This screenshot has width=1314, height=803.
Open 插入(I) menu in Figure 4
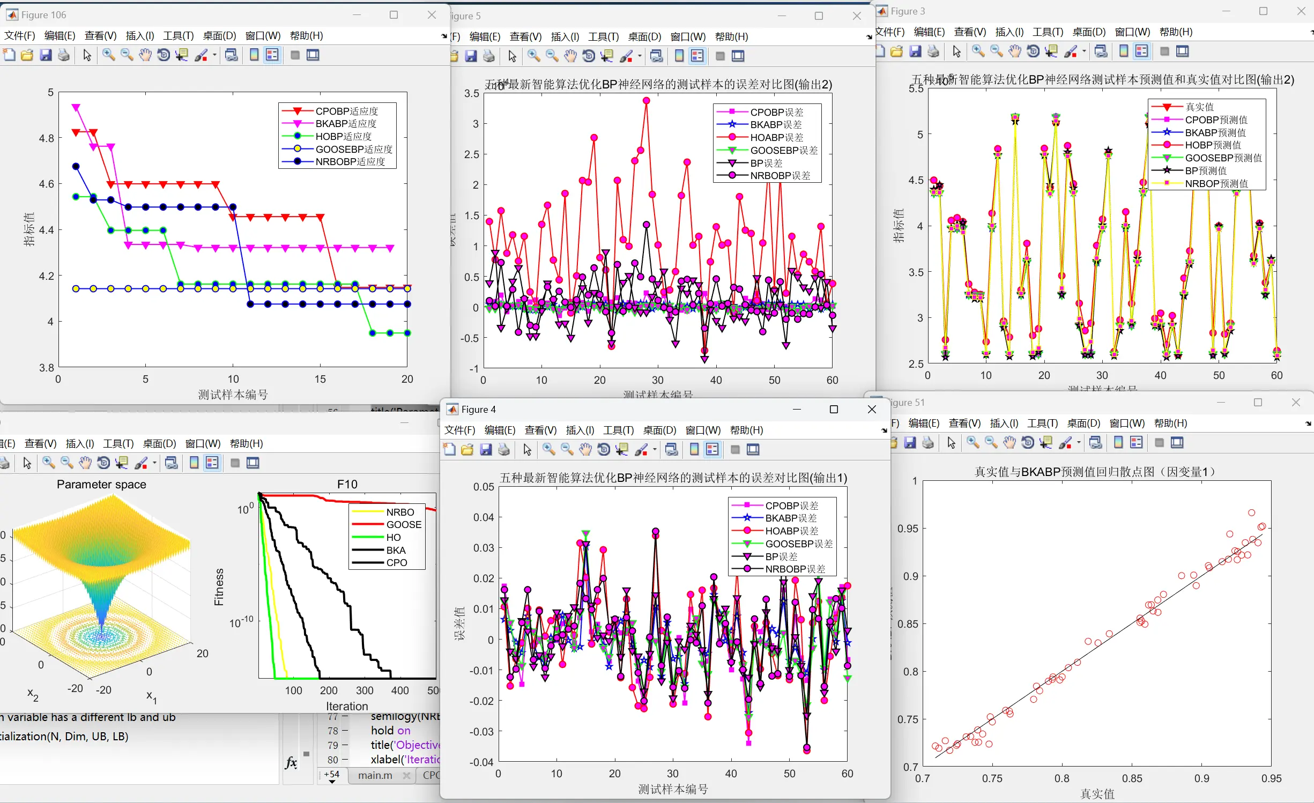click(580, 430)
